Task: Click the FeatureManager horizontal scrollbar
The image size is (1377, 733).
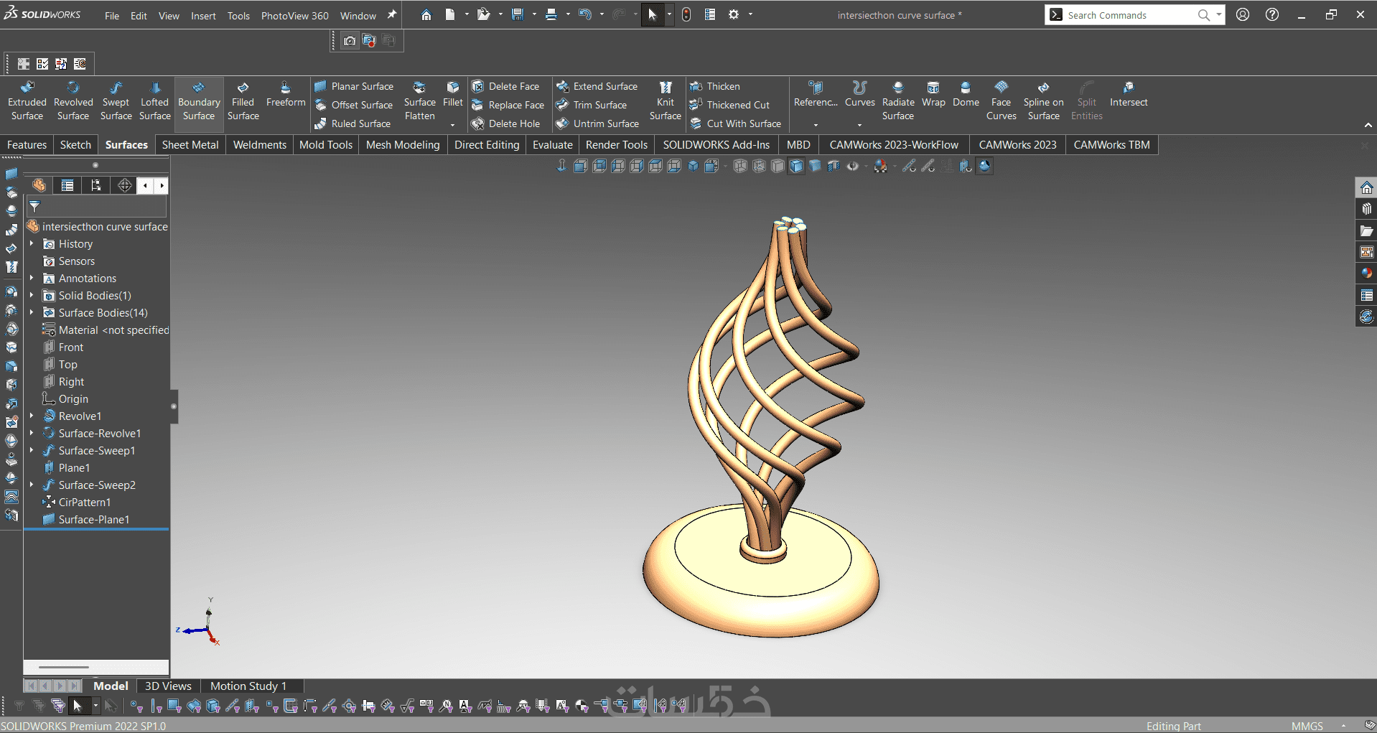Action: click(x=65, y=667)
